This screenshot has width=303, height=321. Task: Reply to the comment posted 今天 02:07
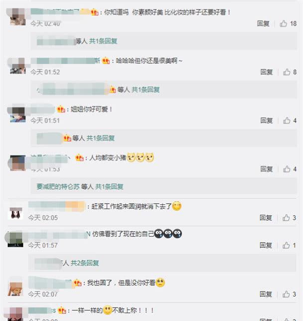coord(266,294)
